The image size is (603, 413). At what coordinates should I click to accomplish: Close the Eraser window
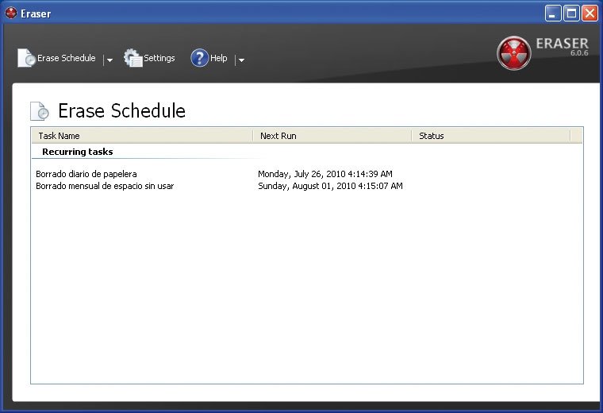pyautogui.click(x=590, y=14)
